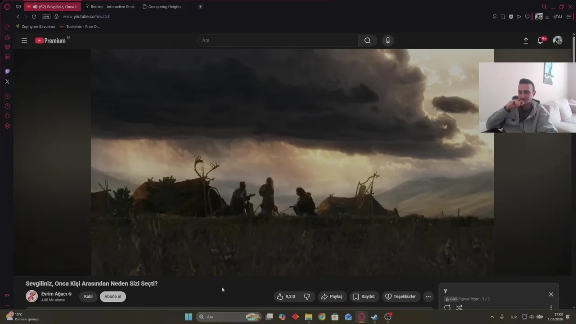
Task: Open YouTube notifications bell
Action: (x=541, y=40)
